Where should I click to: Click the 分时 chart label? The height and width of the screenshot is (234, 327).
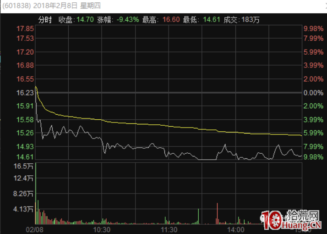click(45, 20)
